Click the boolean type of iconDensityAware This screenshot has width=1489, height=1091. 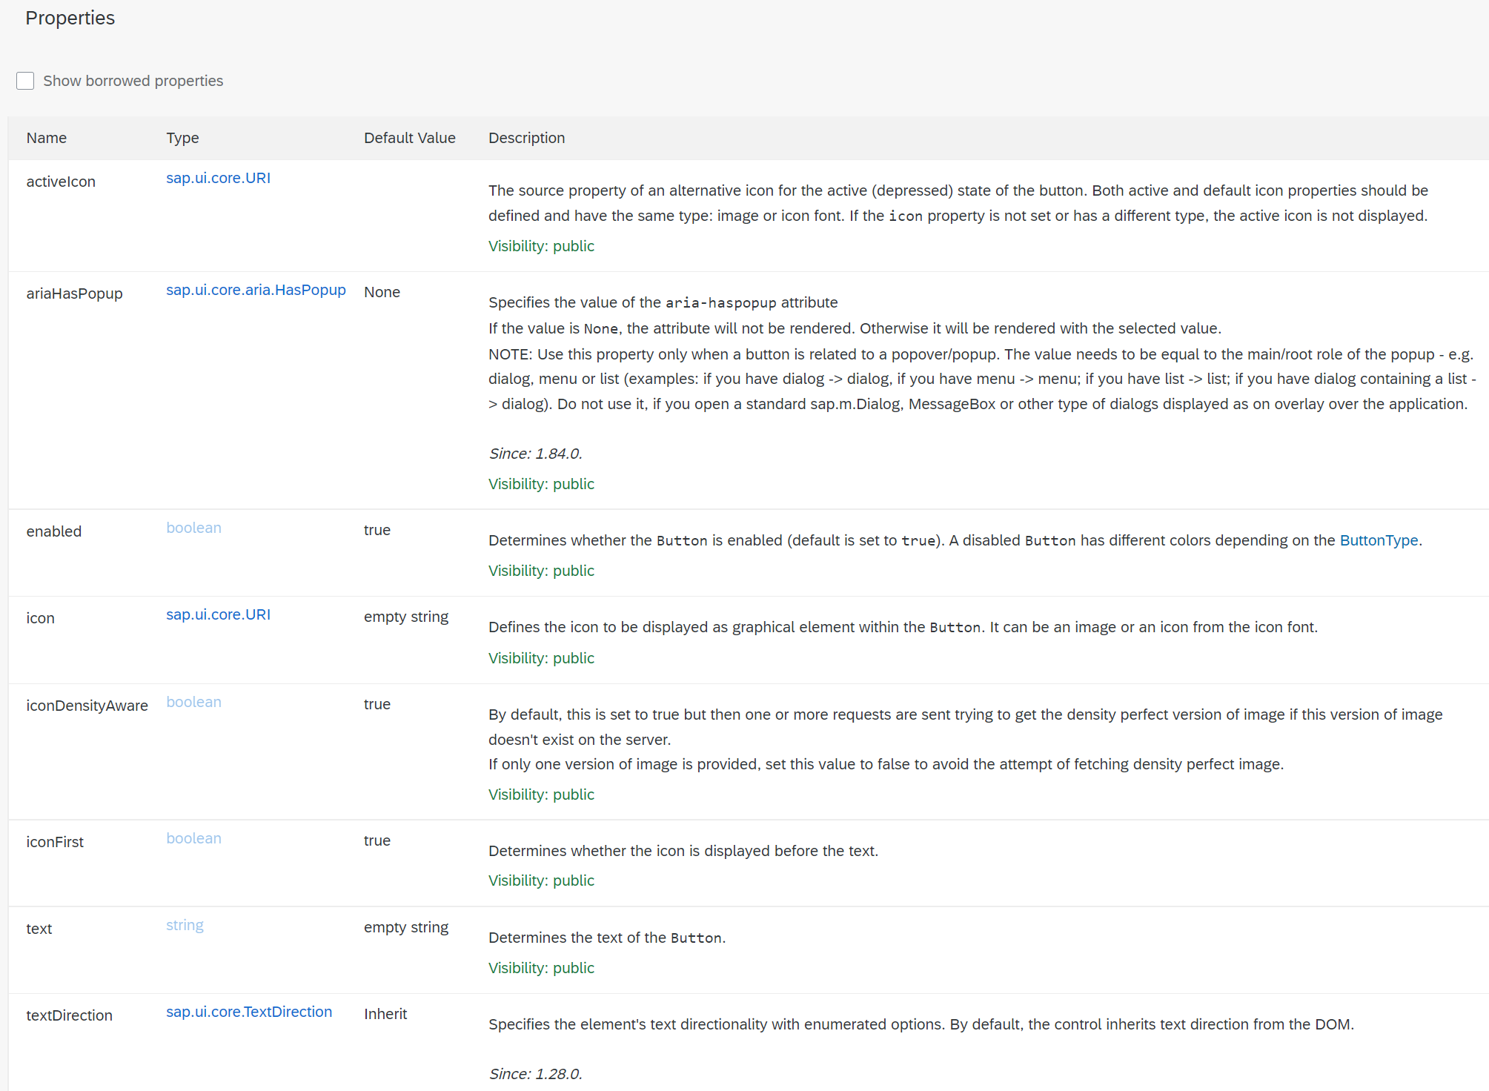pos(193,702)
